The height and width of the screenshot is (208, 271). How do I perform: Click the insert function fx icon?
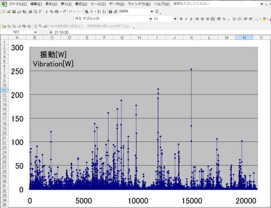51,32
